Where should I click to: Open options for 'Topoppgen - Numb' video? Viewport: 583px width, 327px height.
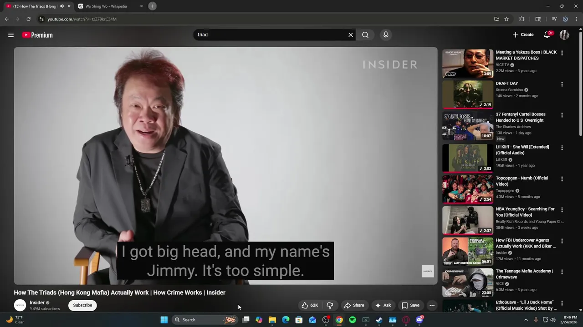coord(562,179)
